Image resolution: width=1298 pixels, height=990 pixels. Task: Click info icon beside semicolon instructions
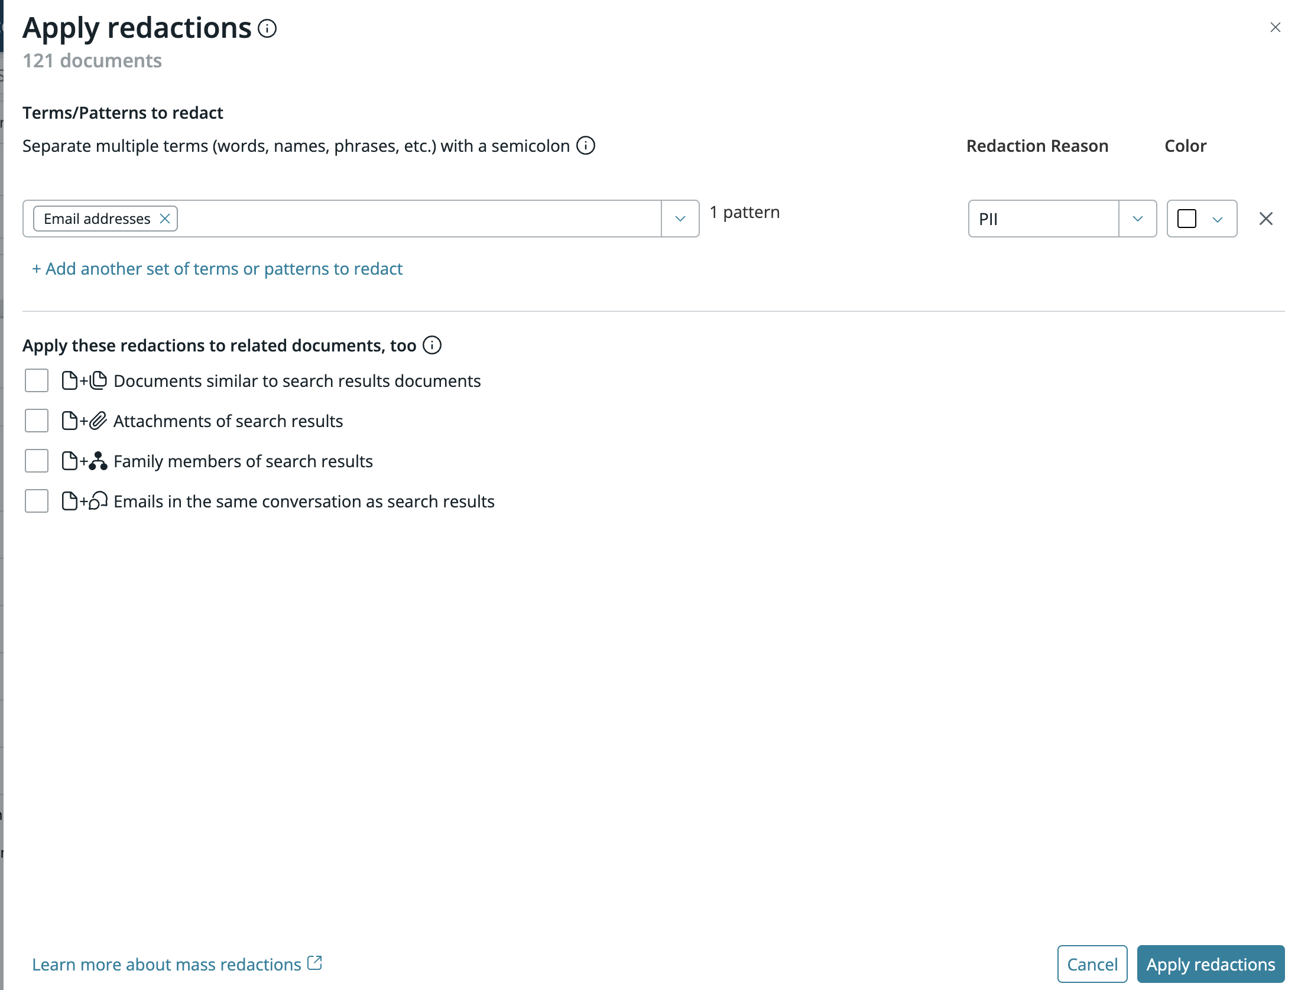click(585, 145)
